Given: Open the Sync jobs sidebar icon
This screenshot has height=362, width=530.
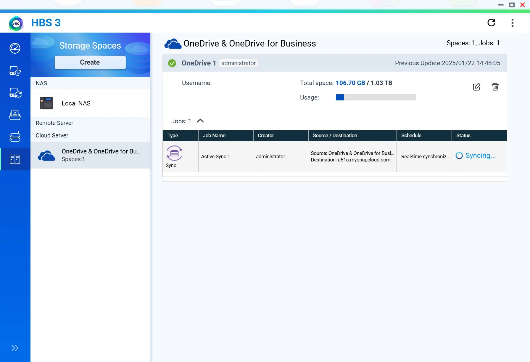Looking at the screenshot, I should tap(15, 93).
